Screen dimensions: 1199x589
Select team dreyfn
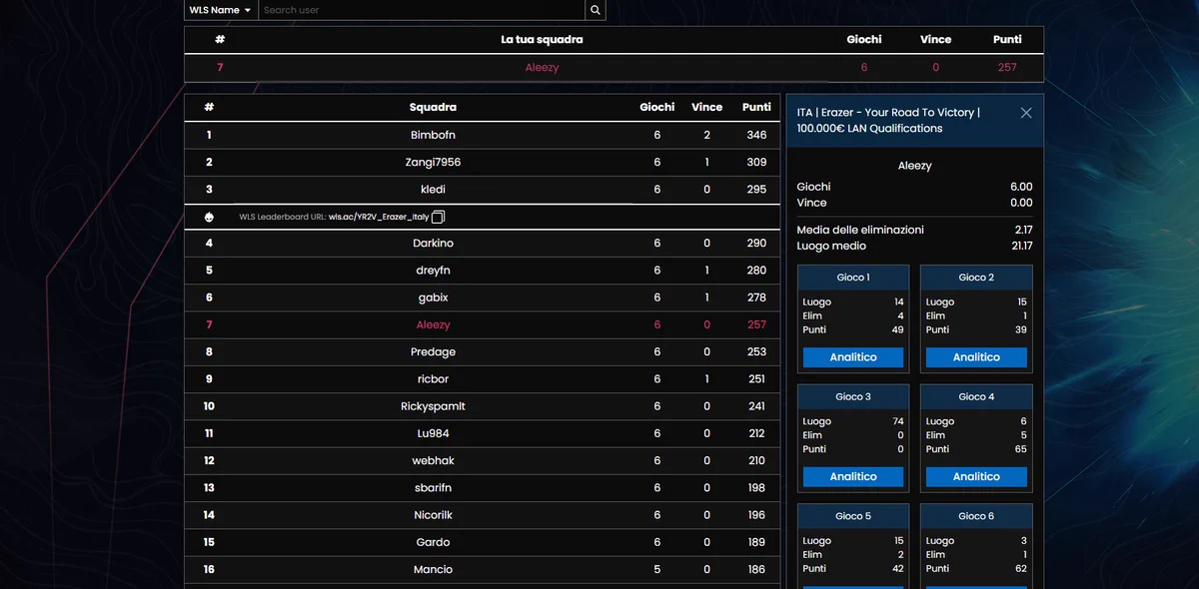pyautogui.click(x=433, y=271)
